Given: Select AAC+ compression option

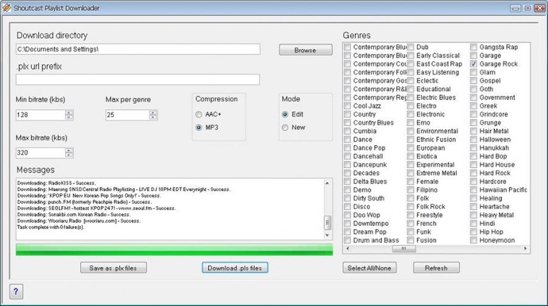Looking at the screenshot, I should tap(199, 114).
